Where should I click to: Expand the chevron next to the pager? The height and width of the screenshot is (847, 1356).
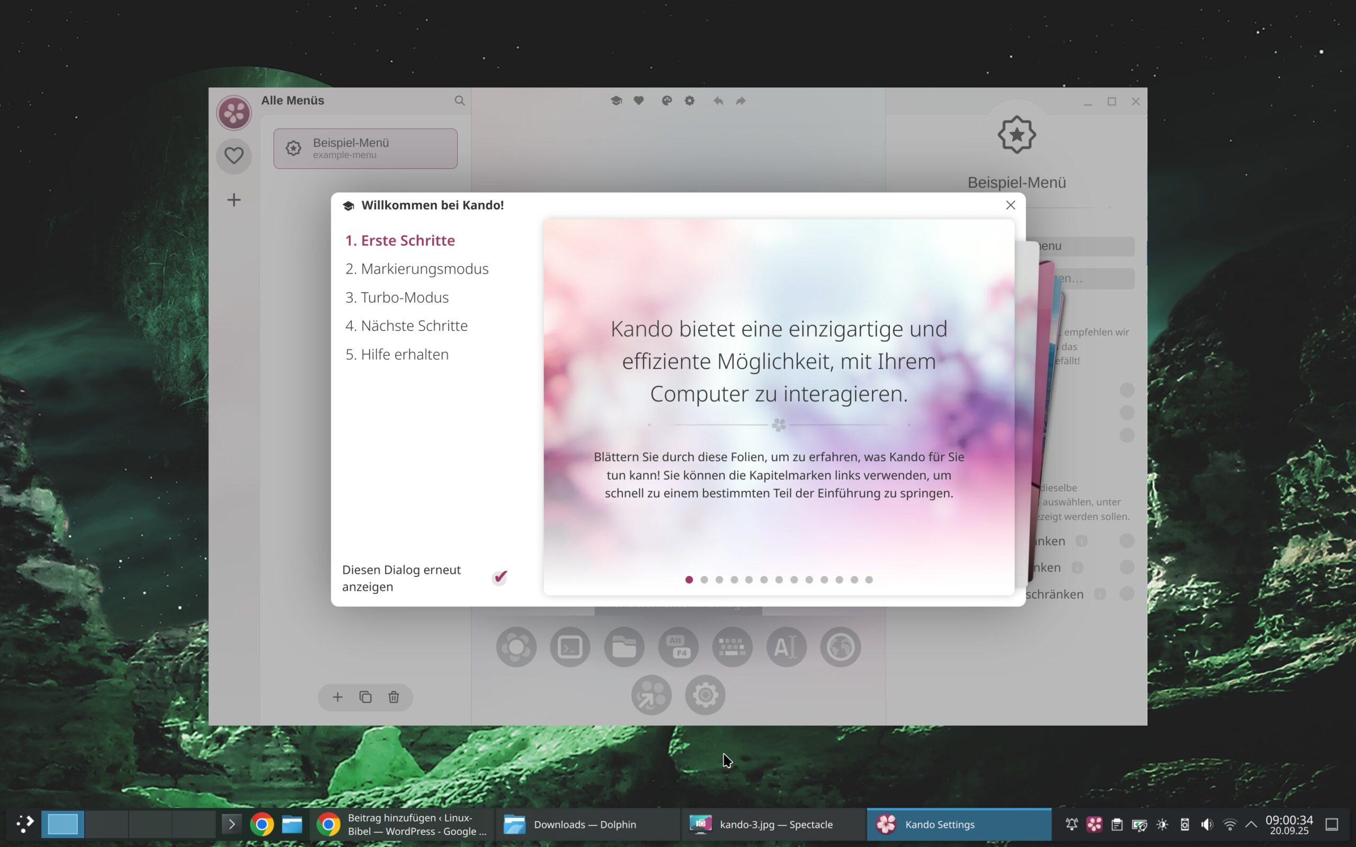pos(231,824)
